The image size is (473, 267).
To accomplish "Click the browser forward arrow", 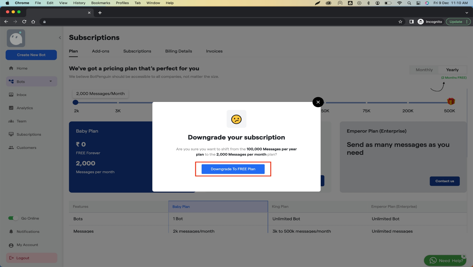I will (15, 22).
